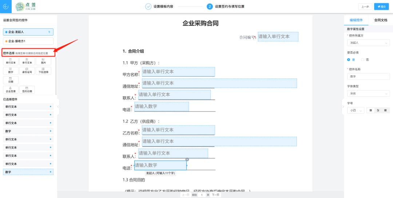Click the back arrow icon in header
The image size is (393, 198).
[x=6, y=7]
